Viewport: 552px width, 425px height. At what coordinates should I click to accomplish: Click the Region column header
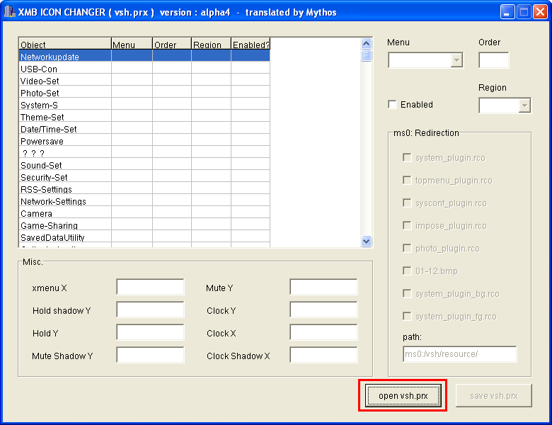pos(211,43)
